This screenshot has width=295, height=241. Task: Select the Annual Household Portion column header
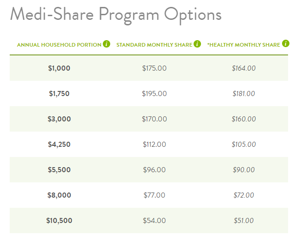59,45
